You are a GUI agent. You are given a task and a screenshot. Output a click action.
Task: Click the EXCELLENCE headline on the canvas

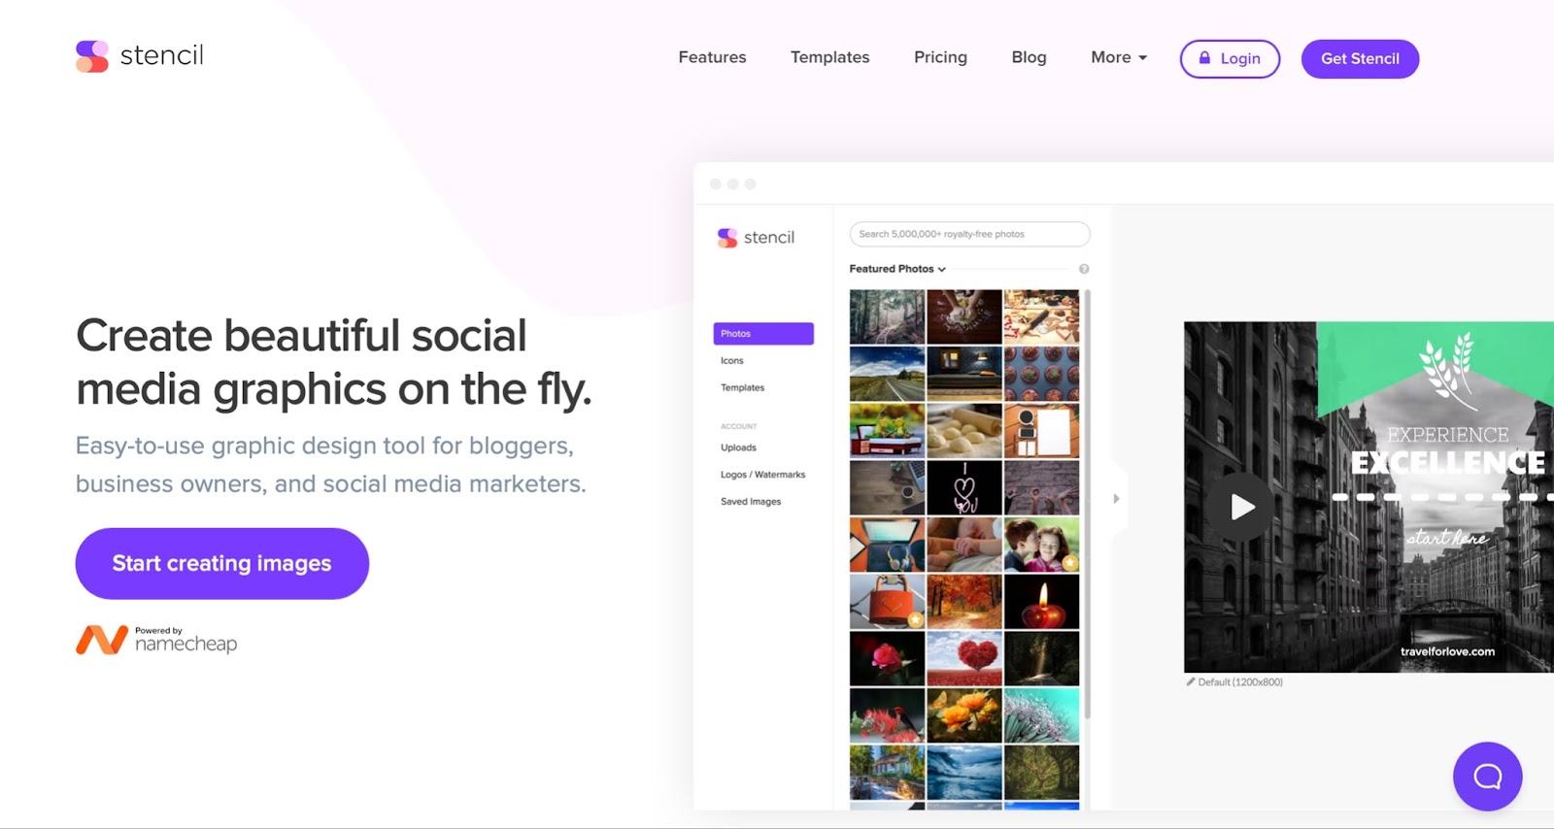[x=1447, y=463]
